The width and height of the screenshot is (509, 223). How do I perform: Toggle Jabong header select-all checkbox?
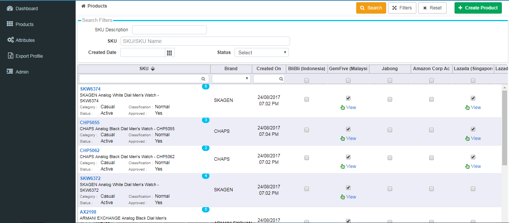pos(390,80)
